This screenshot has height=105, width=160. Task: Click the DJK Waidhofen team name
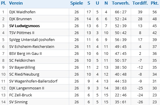click(x=22, y=12)
